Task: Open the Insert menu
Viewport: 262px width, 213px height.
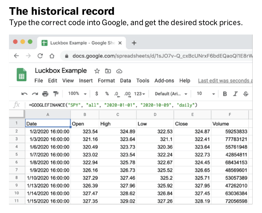Action: [86, 81]
